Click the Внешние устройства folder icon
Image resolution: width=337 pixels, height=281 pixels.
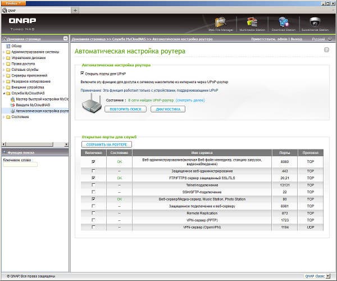point(8,88)
